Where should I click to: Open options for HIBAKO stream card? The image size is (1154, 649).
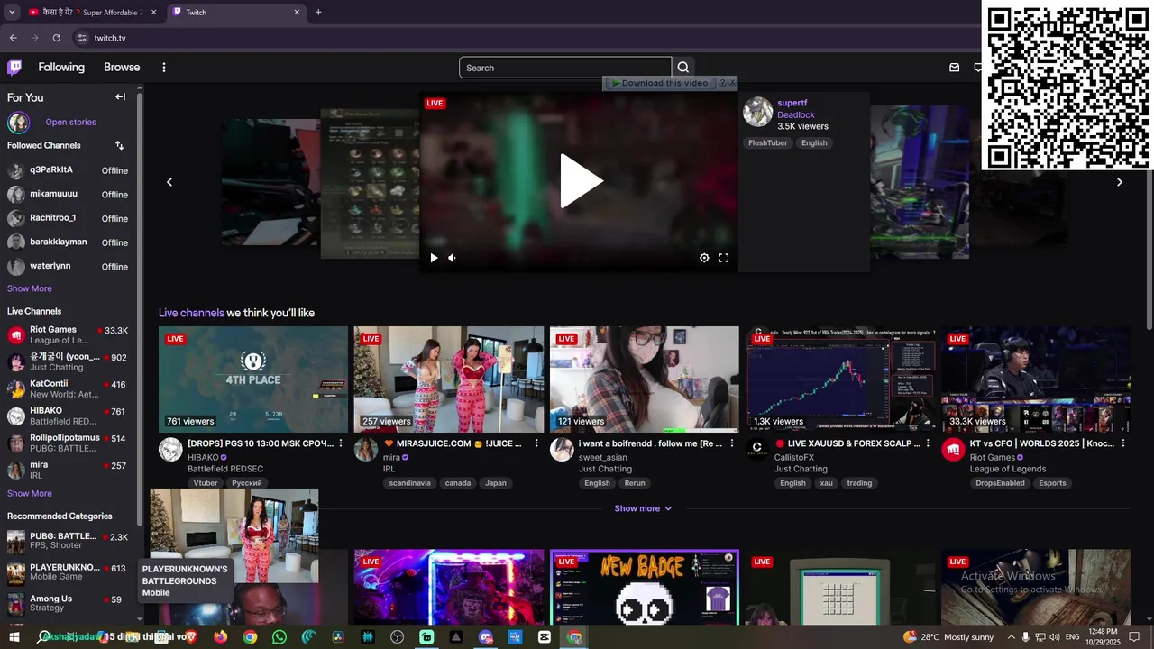[x=341, y=443]
